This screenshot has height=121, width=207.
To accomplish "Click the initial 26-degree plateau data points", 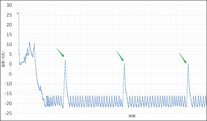I will tap(18, 13).
